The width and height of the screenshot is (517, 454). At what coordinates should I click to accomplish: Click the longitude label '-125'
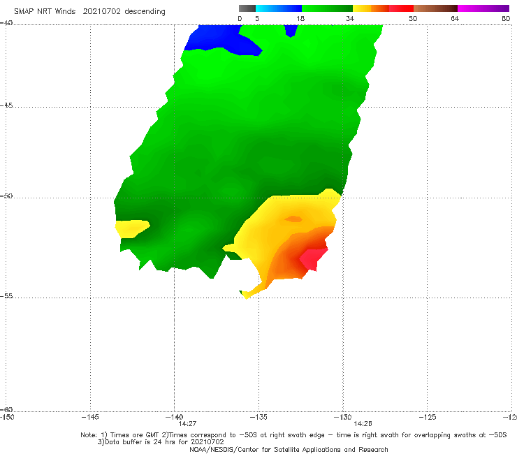428,417
